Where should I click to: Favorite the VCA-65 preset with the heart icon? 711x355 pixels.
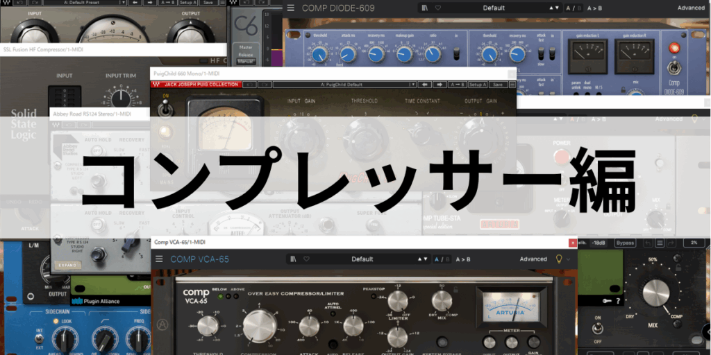(x=306, y=259)
